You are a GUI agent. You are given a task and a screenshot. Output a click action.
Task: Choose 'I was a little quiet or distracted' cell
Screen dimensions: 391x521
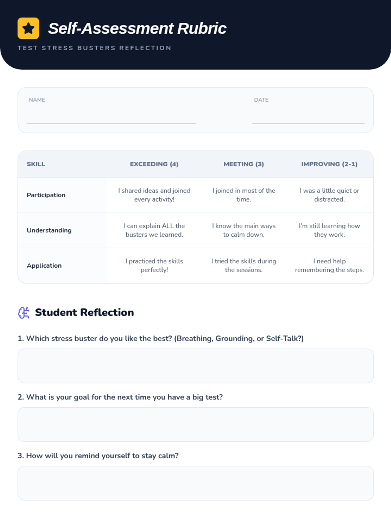pos(329,195)
